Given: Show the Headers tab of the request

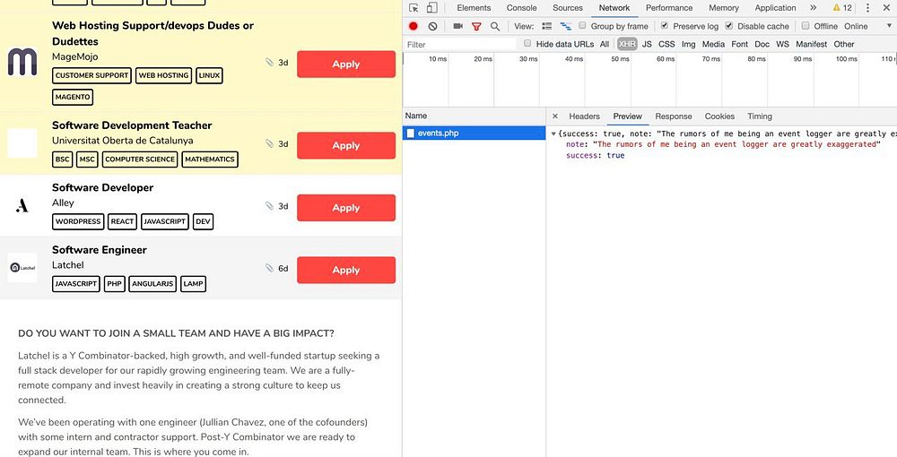Looking at the screenshot, I should point(584,116).
